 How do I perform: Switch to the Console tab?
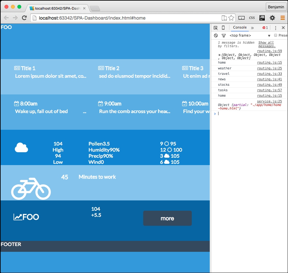coord(240,28)
